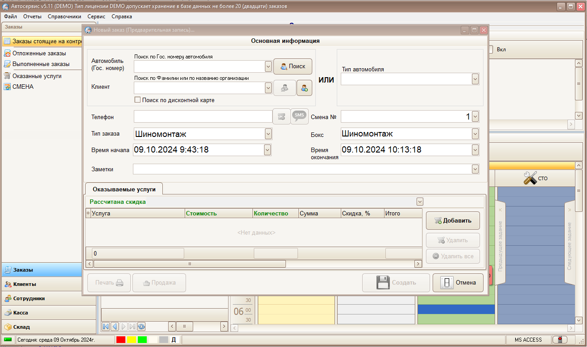Click the Удалить все button
Viewport: 587px width, 347px height.
(x=453, y=256)
